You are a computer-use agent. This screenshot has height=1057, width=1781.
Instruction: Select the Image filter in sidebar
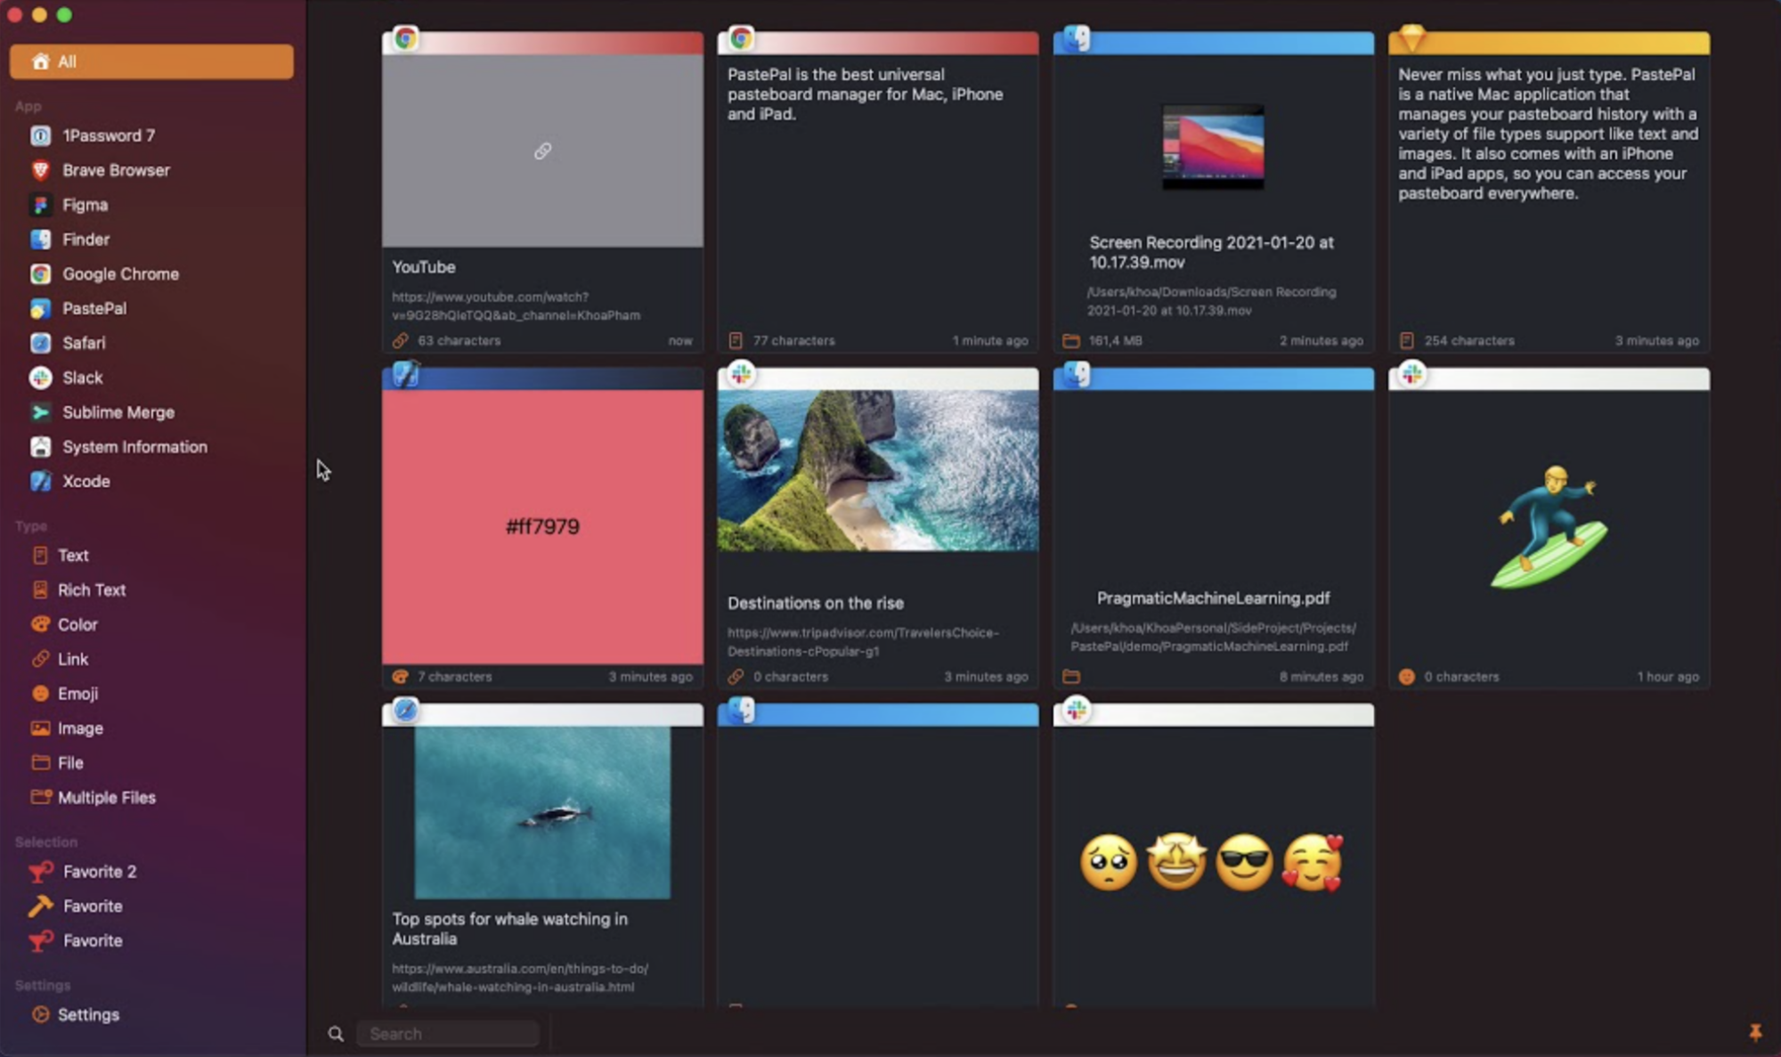click(x=79, y=728)
